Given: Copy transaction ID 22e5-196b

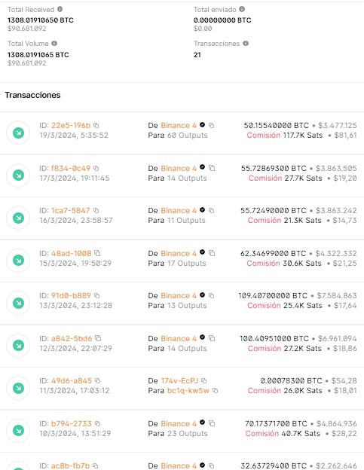Looking at the screenshot, I should click(96, 125).
